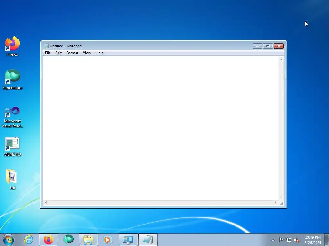This screenshot has width=329, height=246.
Task: Open Supermium from the taskbar
Action: pos(68,240)
